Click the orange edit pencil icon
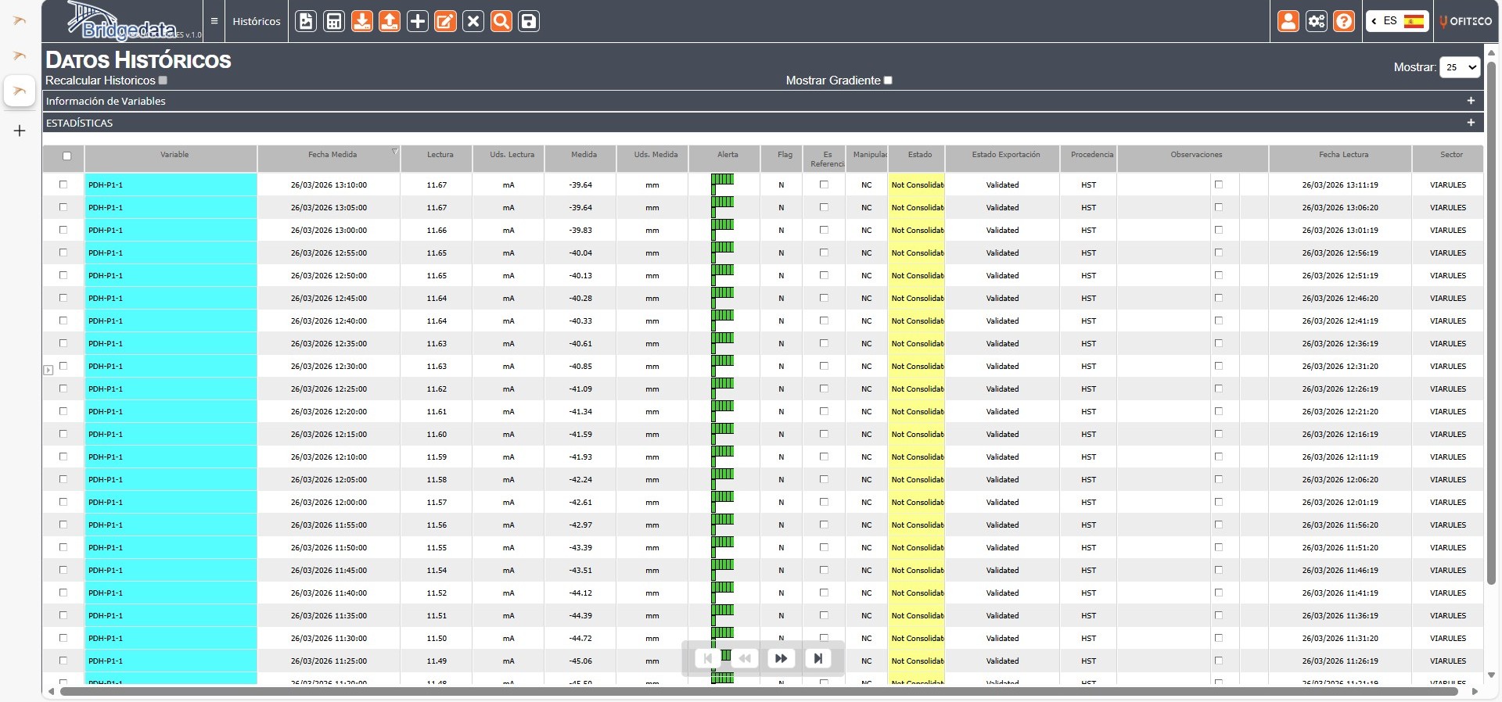 (x=445, y=21)
